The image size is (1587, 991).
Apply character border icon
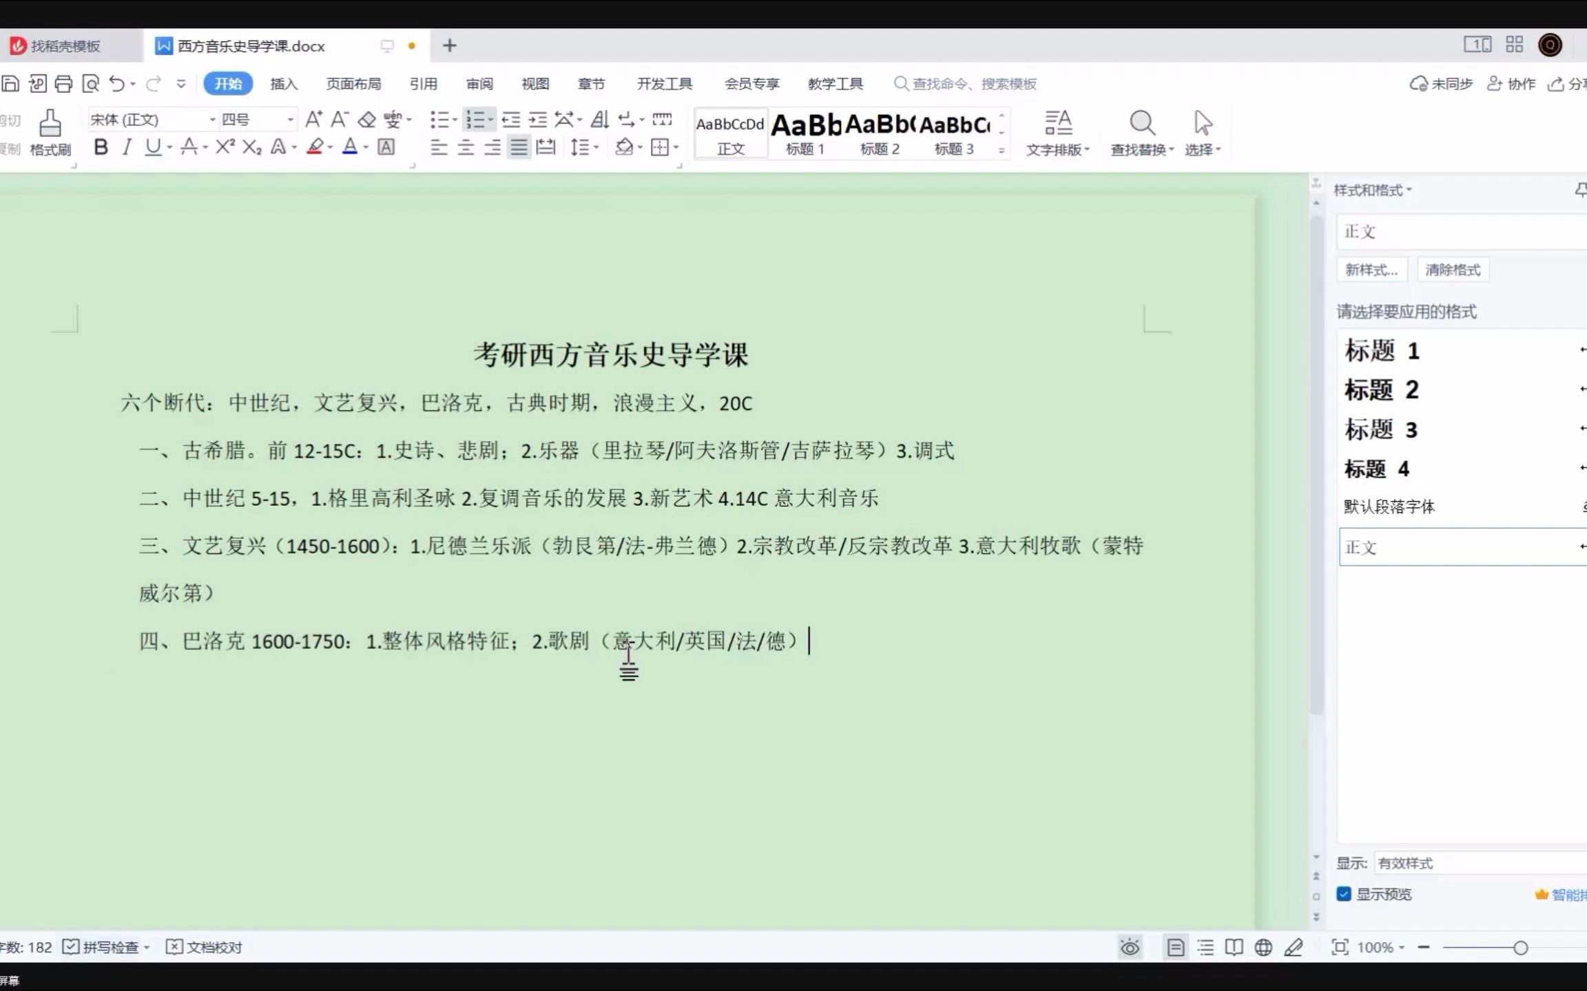(x=386, y=147)
